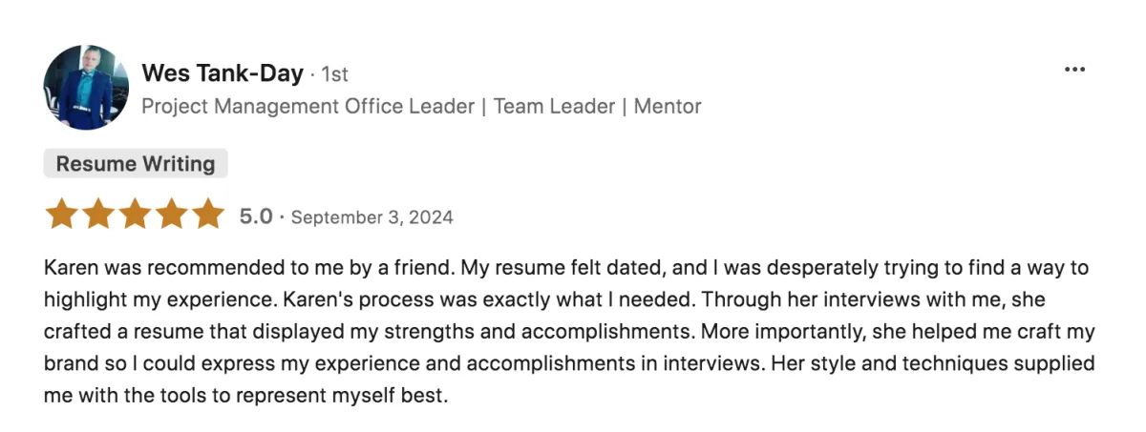Click the fourth rating star
This screenshot has height=432, width=1146.
point(171,215)
